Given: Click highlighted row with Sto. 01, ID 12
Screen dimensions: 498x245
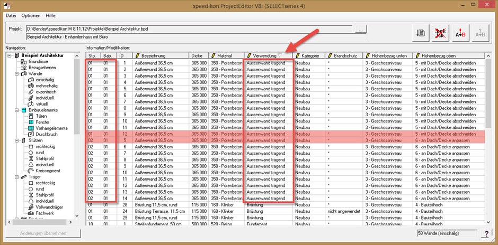Looking at the screenshot, I should tap(285, 134).
